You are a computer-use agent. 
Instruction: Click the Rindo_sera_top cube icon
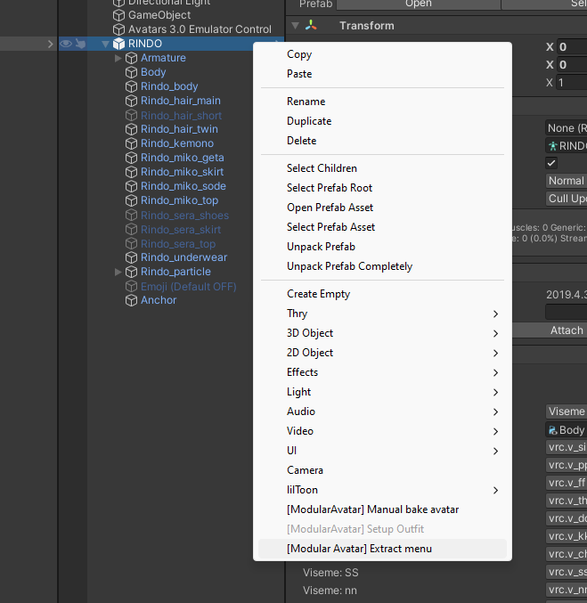click(x=131, y=243)
